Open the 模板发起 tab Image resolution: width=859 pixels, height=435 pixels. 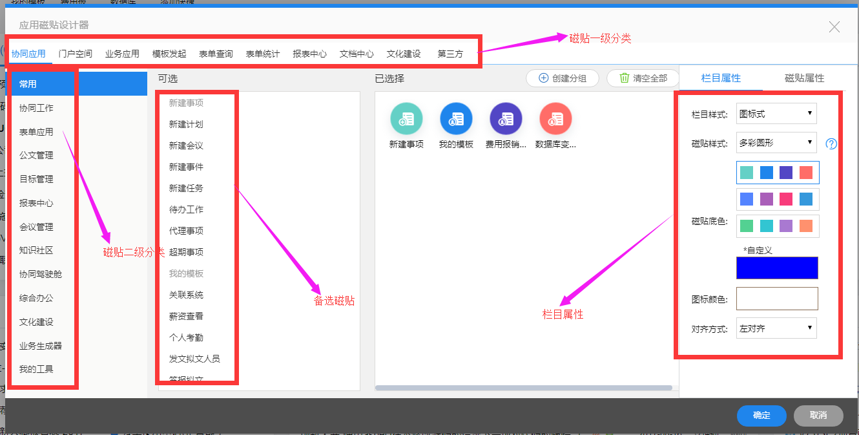tap(169, 54)
